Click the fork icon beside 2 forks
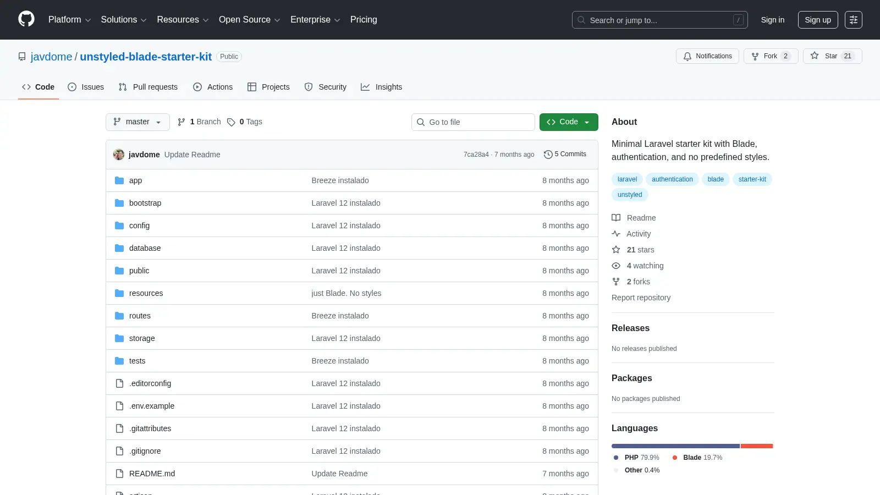This screenshot has height=495, width=880. [616, 282]
